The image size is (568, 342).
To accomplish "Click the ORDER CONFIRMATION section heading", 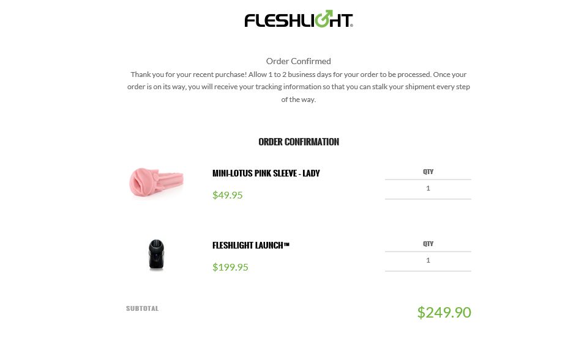I will click(x=298, y=142).
